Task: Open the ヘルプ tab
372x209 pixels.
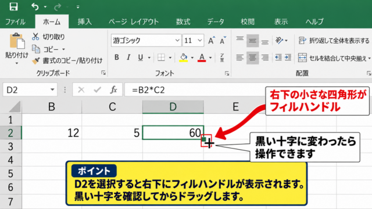Action: pyautogui.click(x=314, y=22)
